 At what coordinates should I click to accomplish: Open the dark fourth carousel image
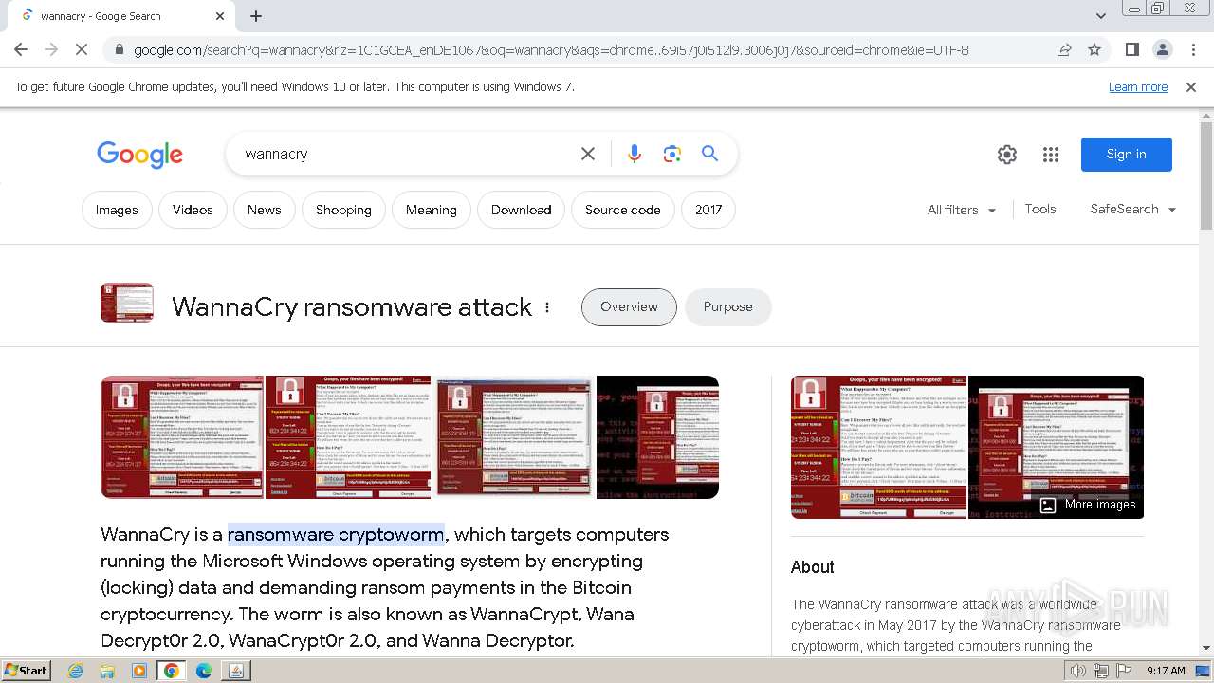(657, 437)
